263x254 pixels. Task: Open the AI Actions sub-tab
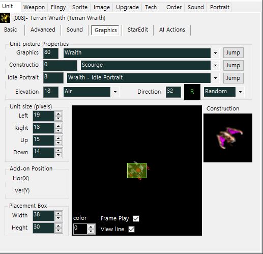click(172, 30)
